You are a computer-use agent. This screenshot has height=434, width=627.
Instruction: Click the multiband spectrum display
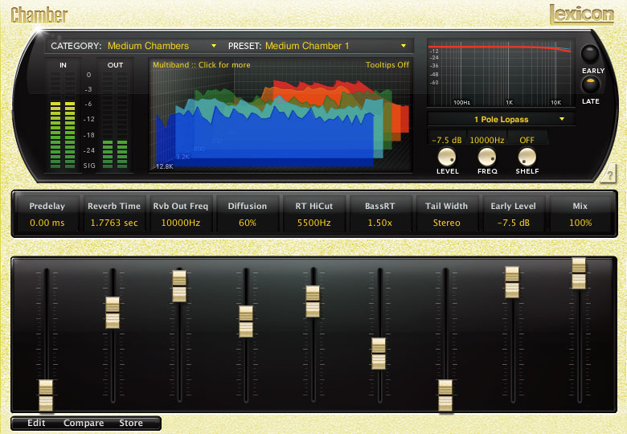coord(281,115)
